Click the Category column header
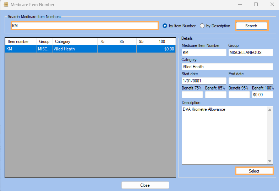The height and width of the screenshot is (191, 279). click(75, 42)
